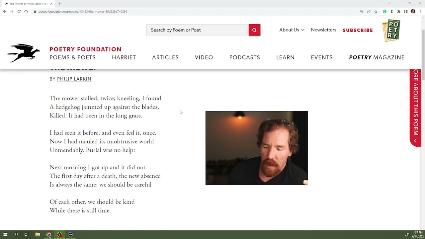This screenshot has width=425, height=239.
Task: Click the line 'Next morning I got up and it did not.'
Action: click(98, 167)
